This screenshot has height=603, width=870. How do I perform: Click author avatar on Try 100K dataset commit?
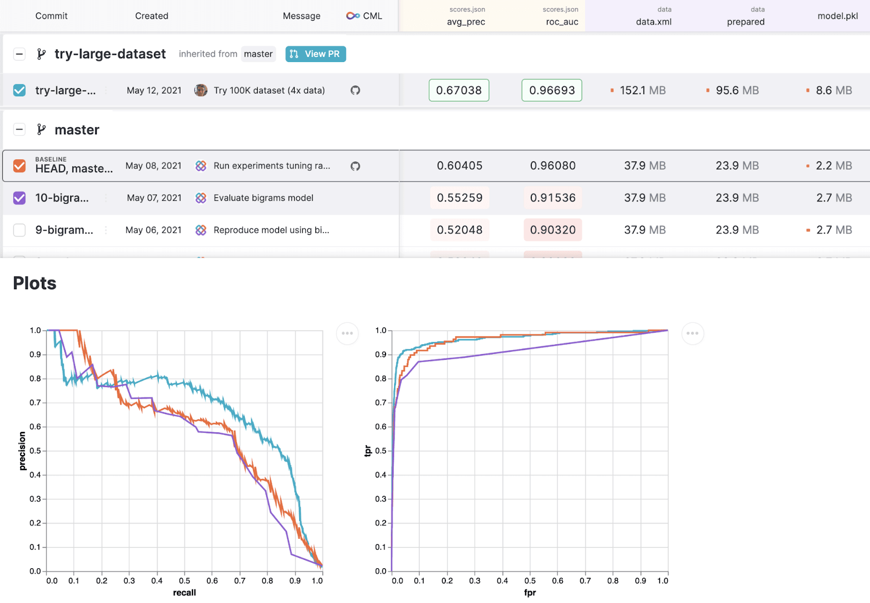(201, 90)
